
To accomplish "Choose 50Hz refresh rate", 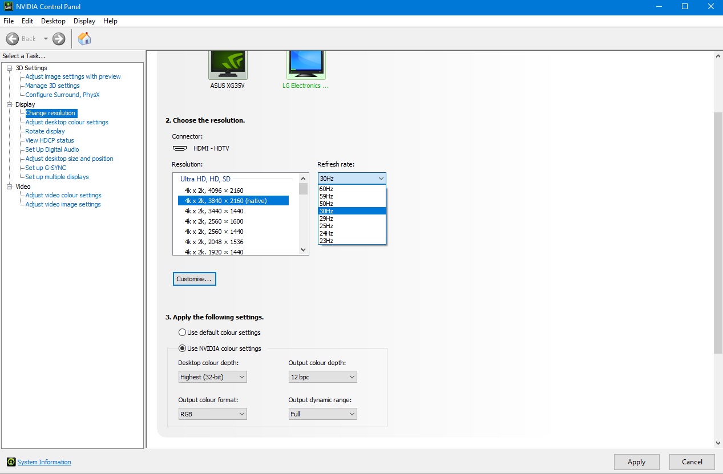I will pos(352,204).
